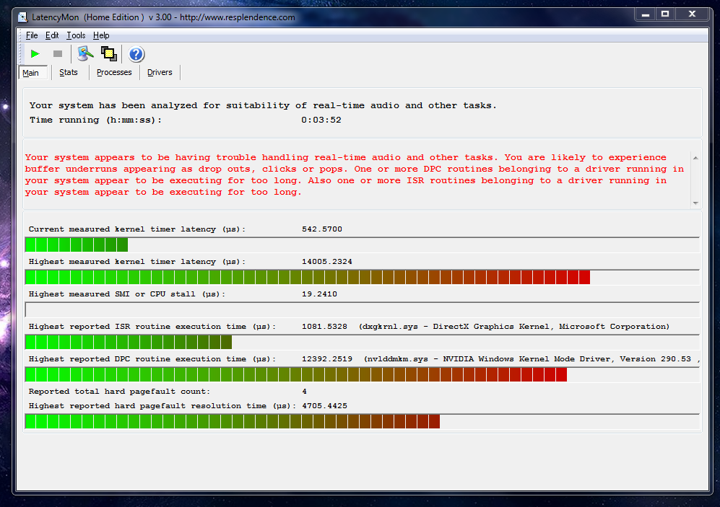Screen dimensions: 720x507
Task: Click the 'Time running (h:mm:ss):' label
Action: click(95, 120)
